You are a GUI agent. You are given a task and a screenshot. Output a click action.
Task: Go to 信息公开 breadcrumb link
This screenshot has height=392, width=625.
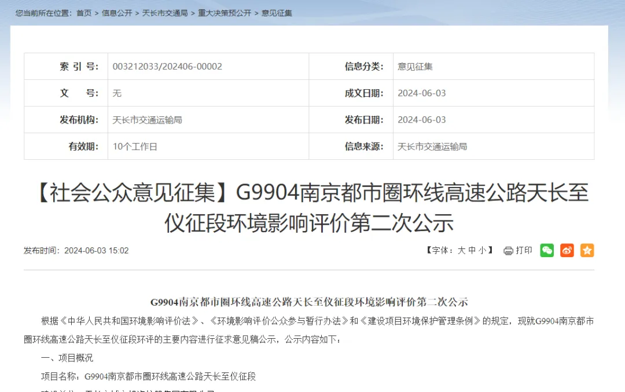117,13
